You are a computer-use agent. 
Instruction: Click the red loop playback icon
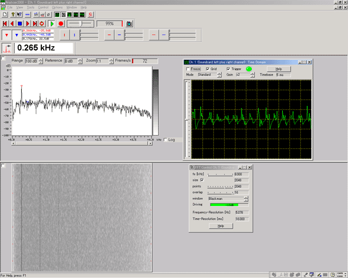[x=42, y=24]
